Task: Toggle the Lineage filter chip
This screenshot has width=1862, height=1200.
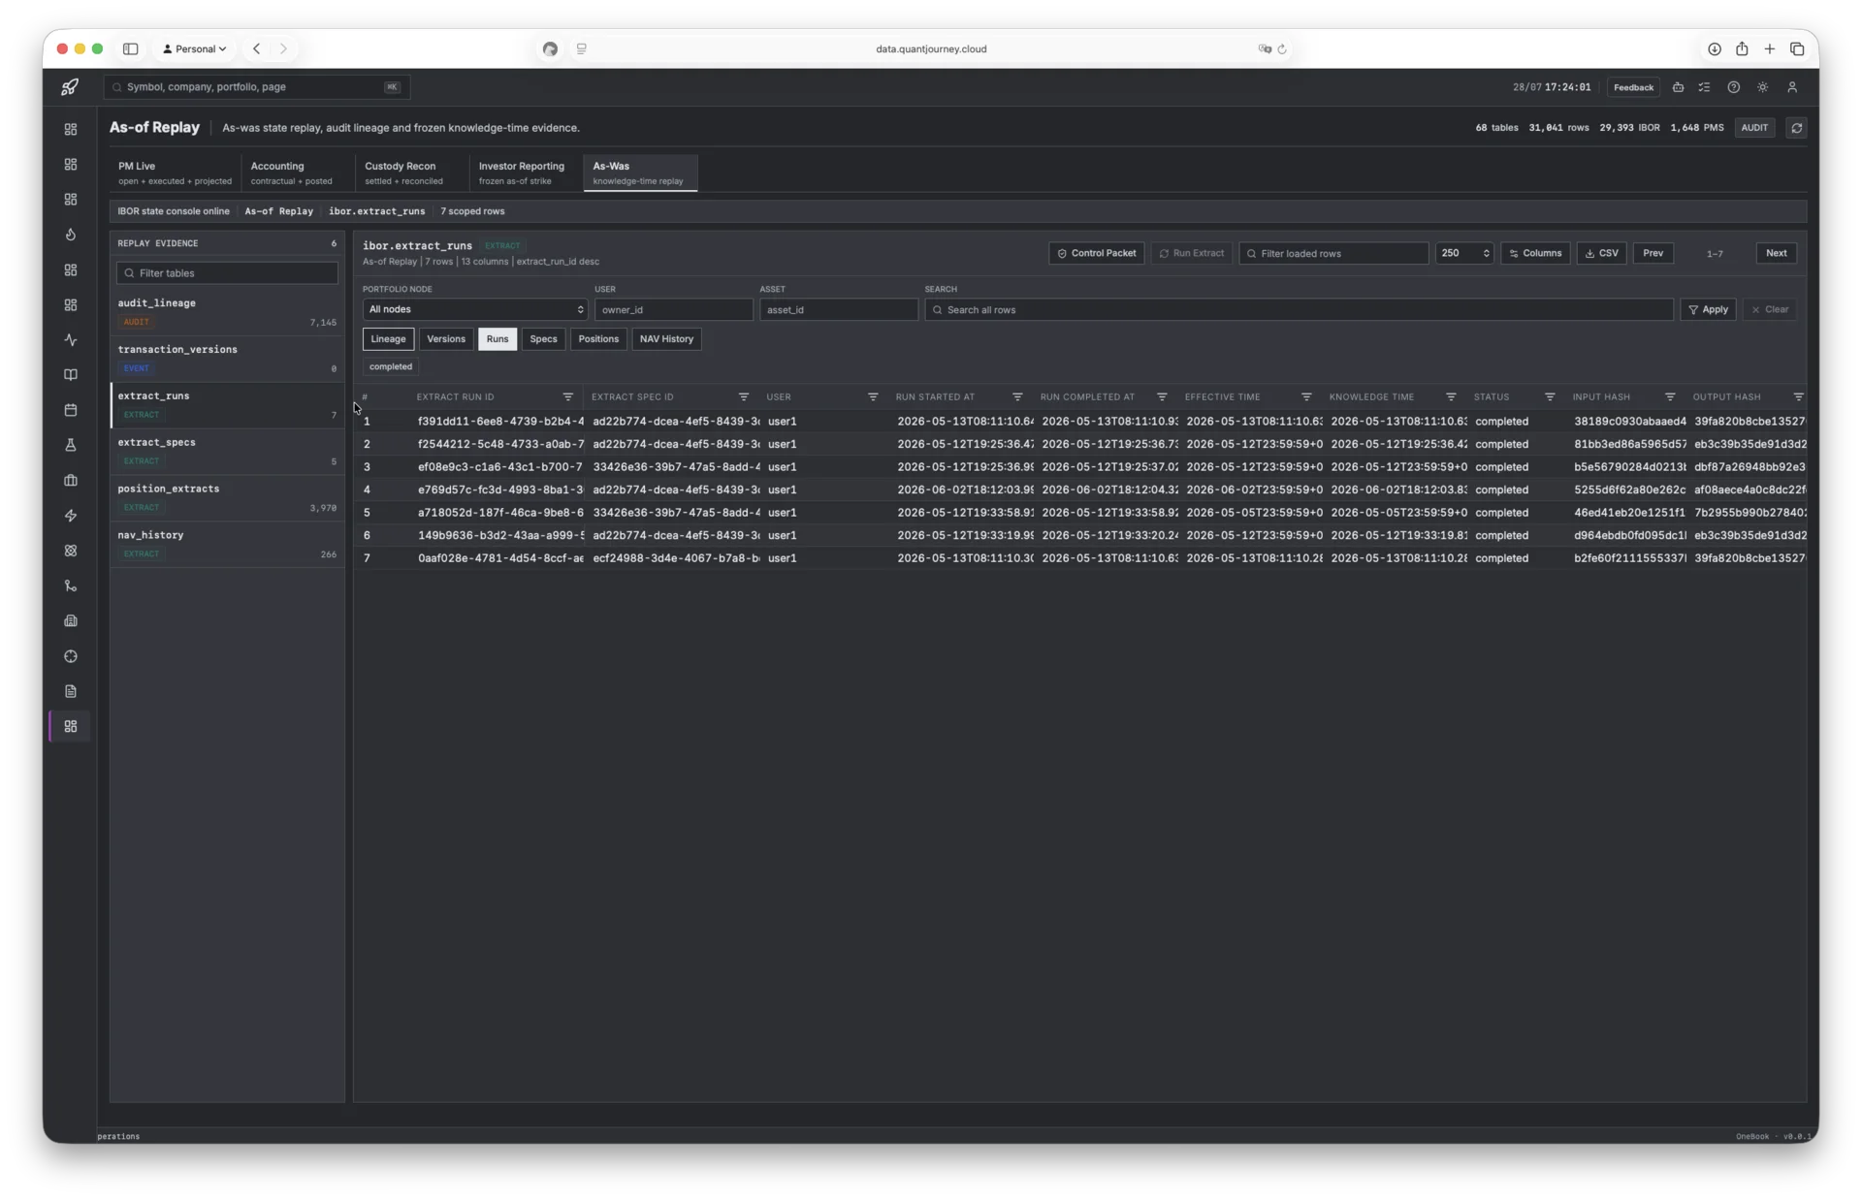Action: (388, 339)
